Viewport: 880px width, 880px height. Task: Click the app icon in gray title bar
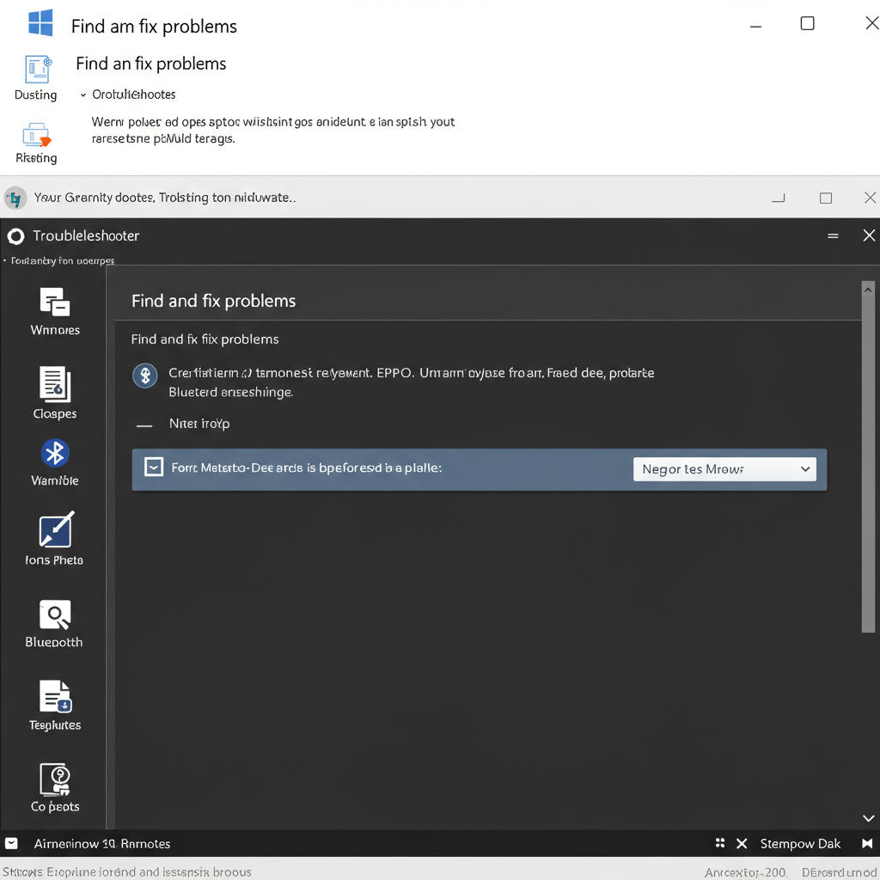click(x=15, y=199)
